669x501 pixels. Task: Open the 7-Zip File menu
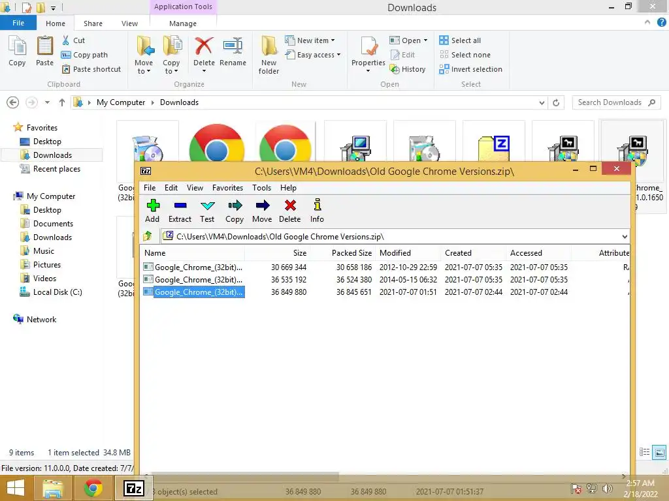[x=150, y=188]
